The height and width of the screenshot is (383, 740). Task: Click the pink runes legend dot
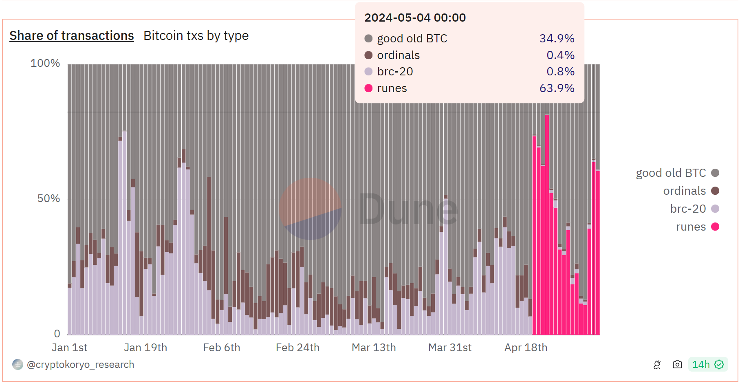[x=715, y=227]
